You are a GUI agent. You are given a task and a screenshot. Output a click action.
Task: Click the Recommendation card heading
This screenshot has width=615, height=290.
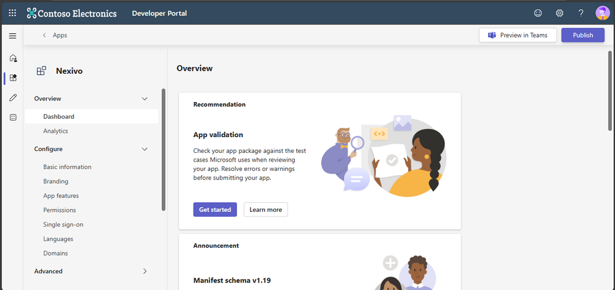(x=219, y=104)
